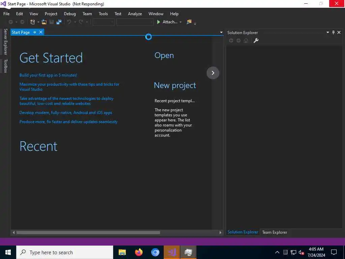Open Chrome from the taskbar
Screen dimensions: 345x259
(x=155, y=252)
